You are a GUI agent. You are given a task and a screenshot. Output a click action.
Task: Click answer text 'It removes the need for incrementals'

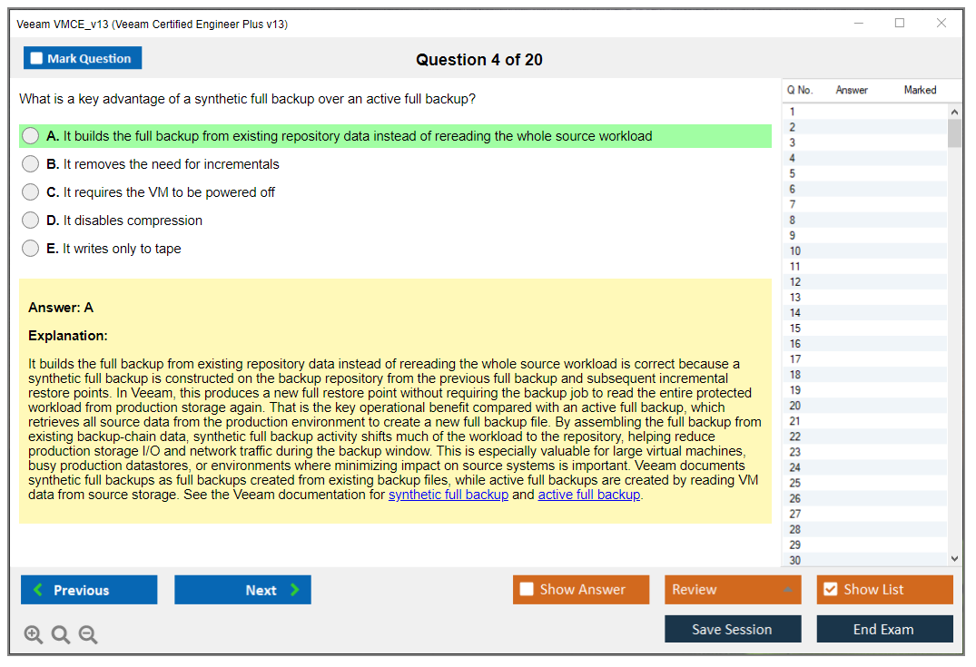172,163
